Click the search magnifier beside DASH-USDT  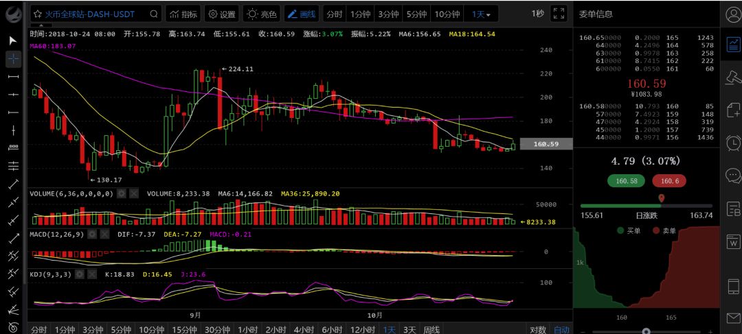click(153, 14)
